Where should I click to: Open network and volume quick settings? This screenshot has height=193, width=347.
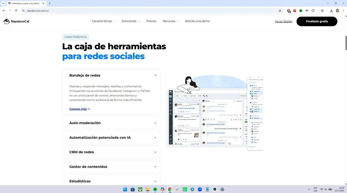click(x=326, y=189)
